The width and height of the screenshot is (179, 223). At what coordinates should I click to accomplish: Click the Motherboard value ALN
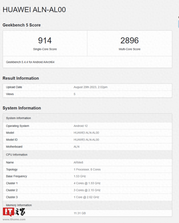click(77, 146)
